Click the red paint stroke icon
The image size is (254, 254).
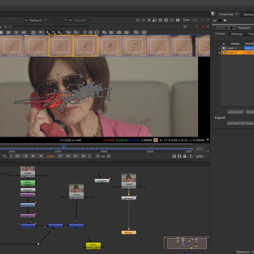[203, 26]
